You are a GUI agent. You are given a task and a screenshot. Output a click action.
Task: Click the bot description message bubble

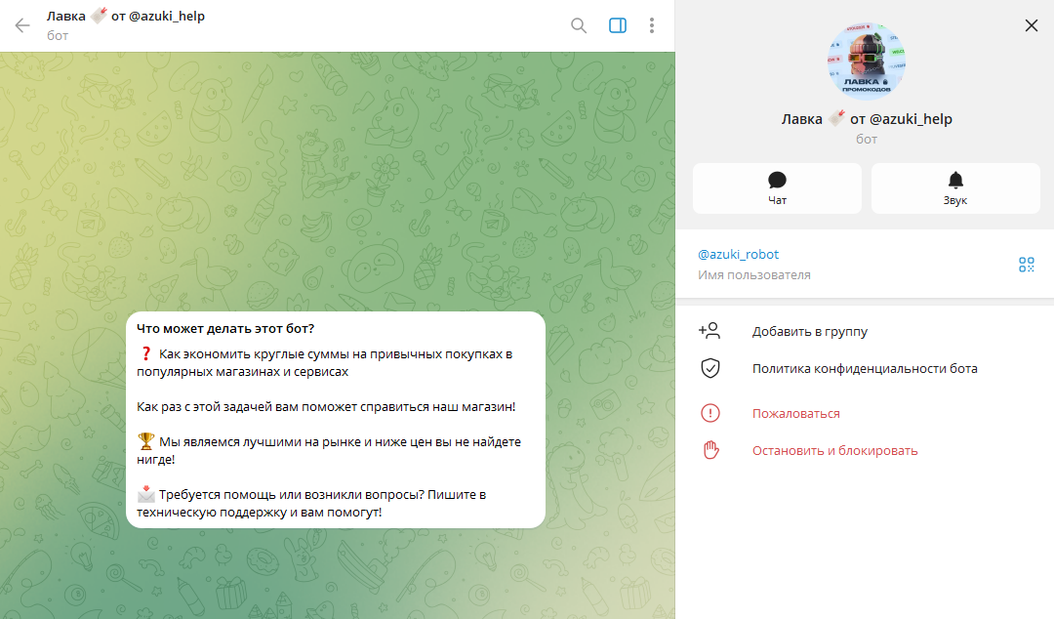click(335, 420)
